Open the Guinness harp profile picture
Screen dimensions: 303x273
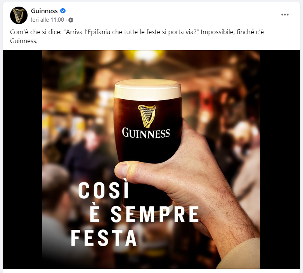point(19,15)
